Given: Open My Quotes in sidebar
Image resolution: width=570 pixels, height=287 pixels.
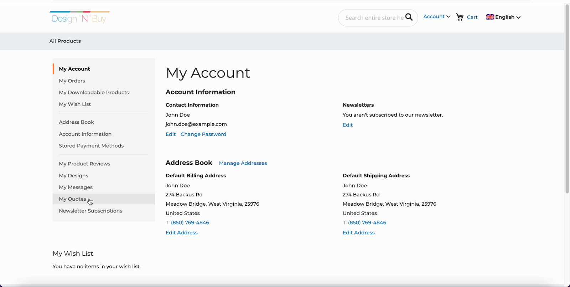Looking at the screenshot, I should pyautogui.click(x=72, y=199).
